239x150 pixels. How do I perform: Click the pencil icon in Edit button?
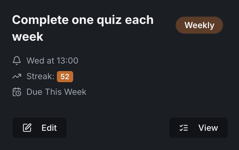[x=27, y=128]
